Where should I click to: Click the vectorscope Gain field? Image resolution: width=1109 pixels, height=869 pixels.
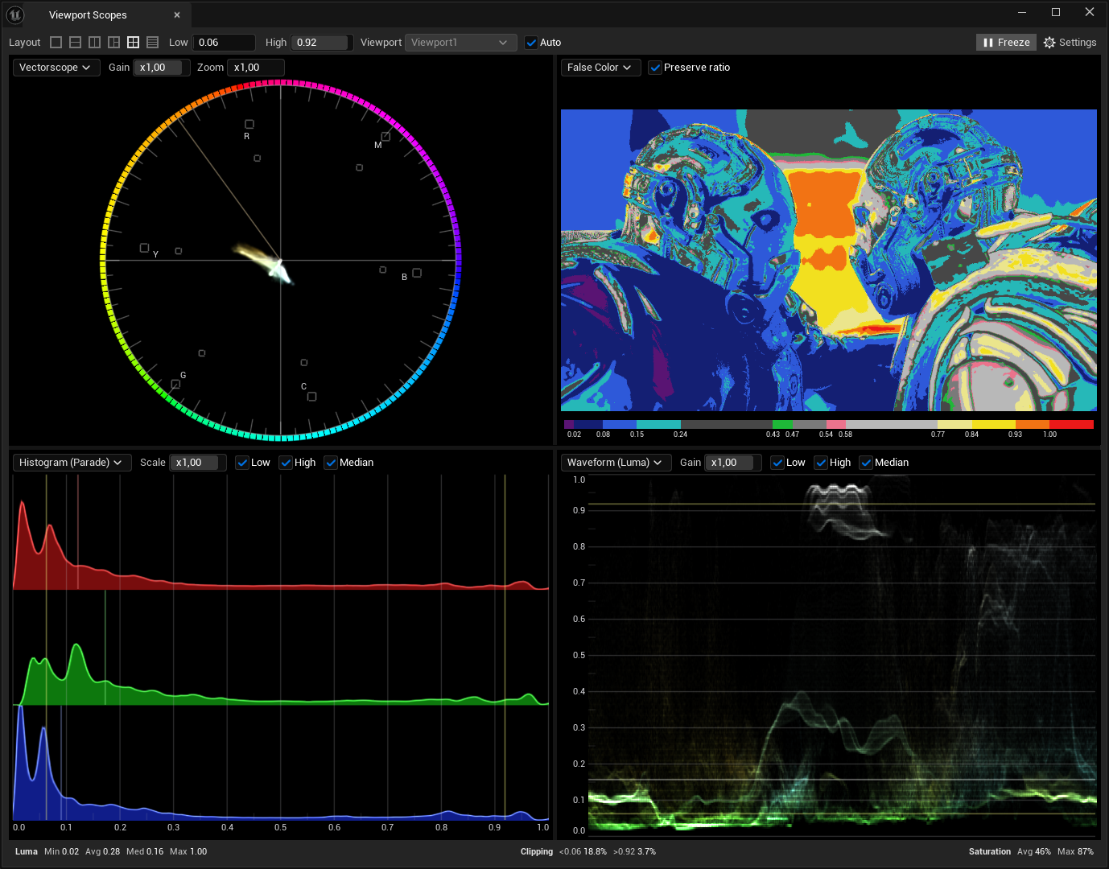162,68
